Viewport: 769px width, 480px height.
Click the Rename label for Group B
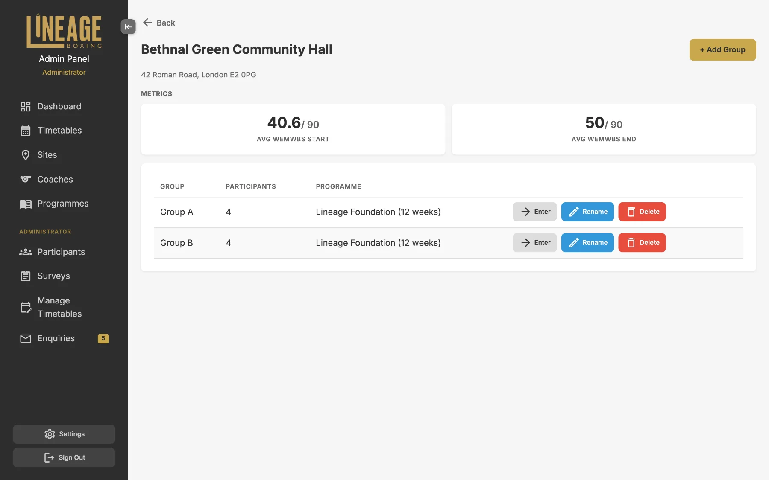point(595,243)
